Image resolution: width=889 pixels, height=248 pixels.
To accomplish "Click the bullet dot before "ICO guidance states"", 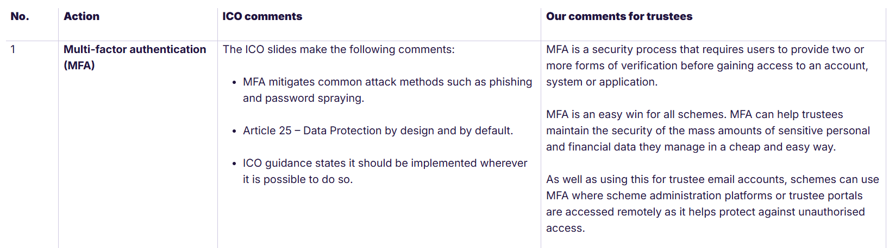I will [x=234, y=164].
